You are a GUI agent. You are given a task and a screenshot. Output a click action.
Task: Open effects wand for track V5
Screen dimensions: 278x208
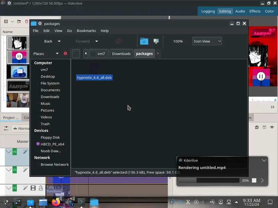point(25,170)
